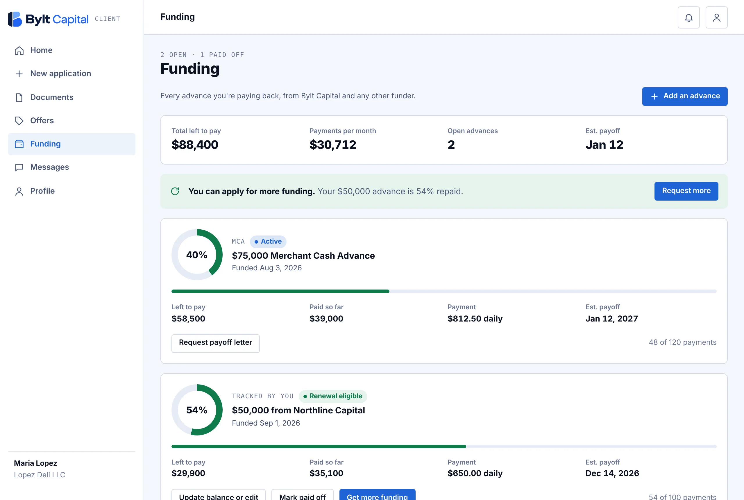Screen dimensions: 744x500
Task: Go to Home in the sidebar
Action: (x=72, y=50)
